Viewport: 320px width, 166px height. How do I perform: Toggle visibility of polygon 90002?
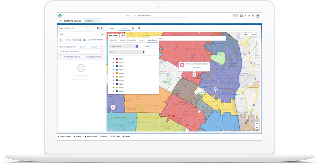point(114,62)
